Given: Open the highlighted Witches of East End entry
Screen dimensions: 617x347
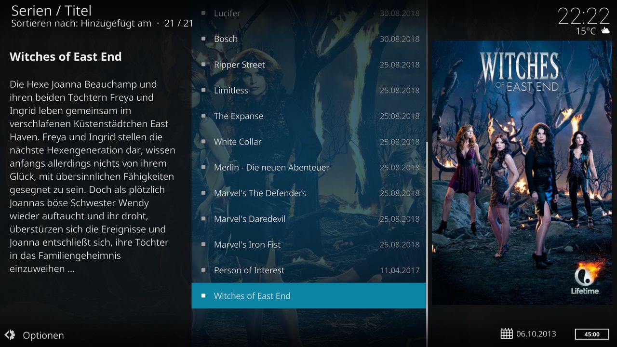Looking at the screenshot, I should coord(309,295).
